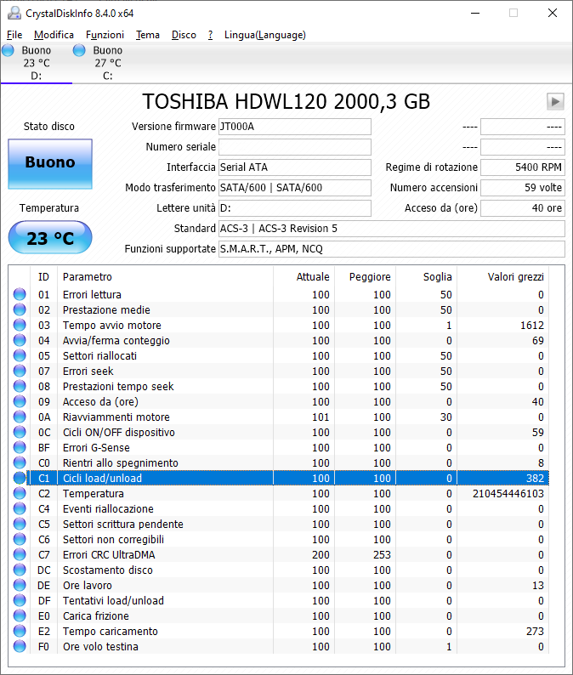Click status orb of Errori G-Sense row
This screenshot has width=573, height=675.
(x=20, y=447)
